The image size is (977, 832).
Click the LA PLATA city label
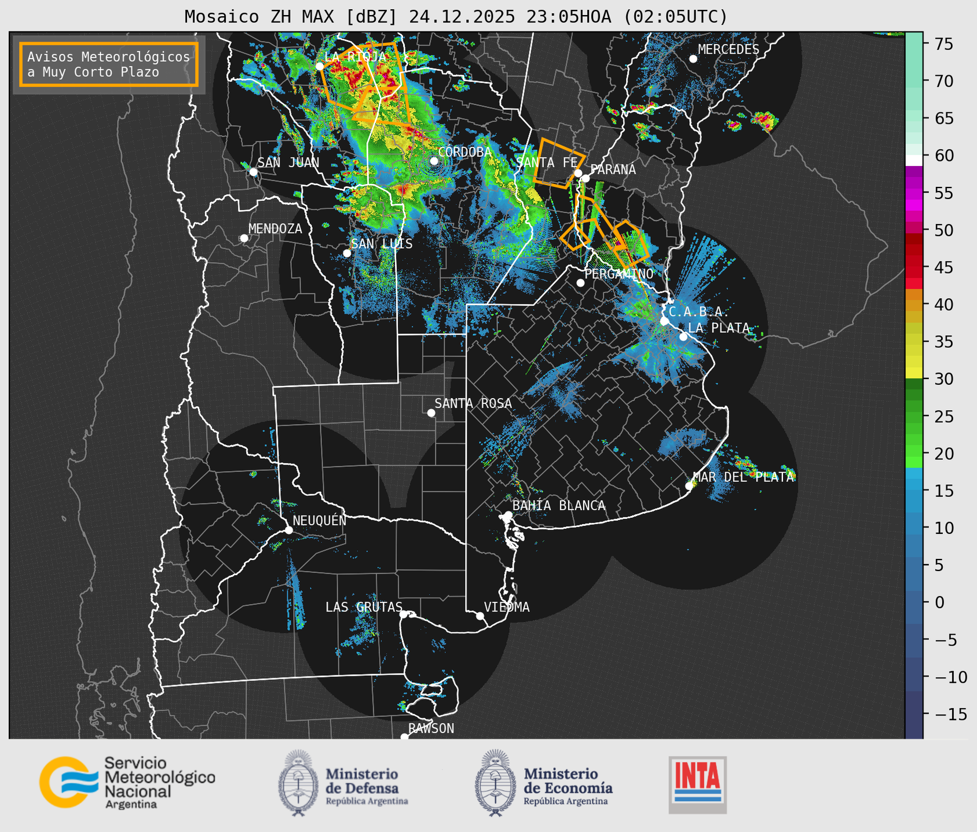click(x=719, y=328)
